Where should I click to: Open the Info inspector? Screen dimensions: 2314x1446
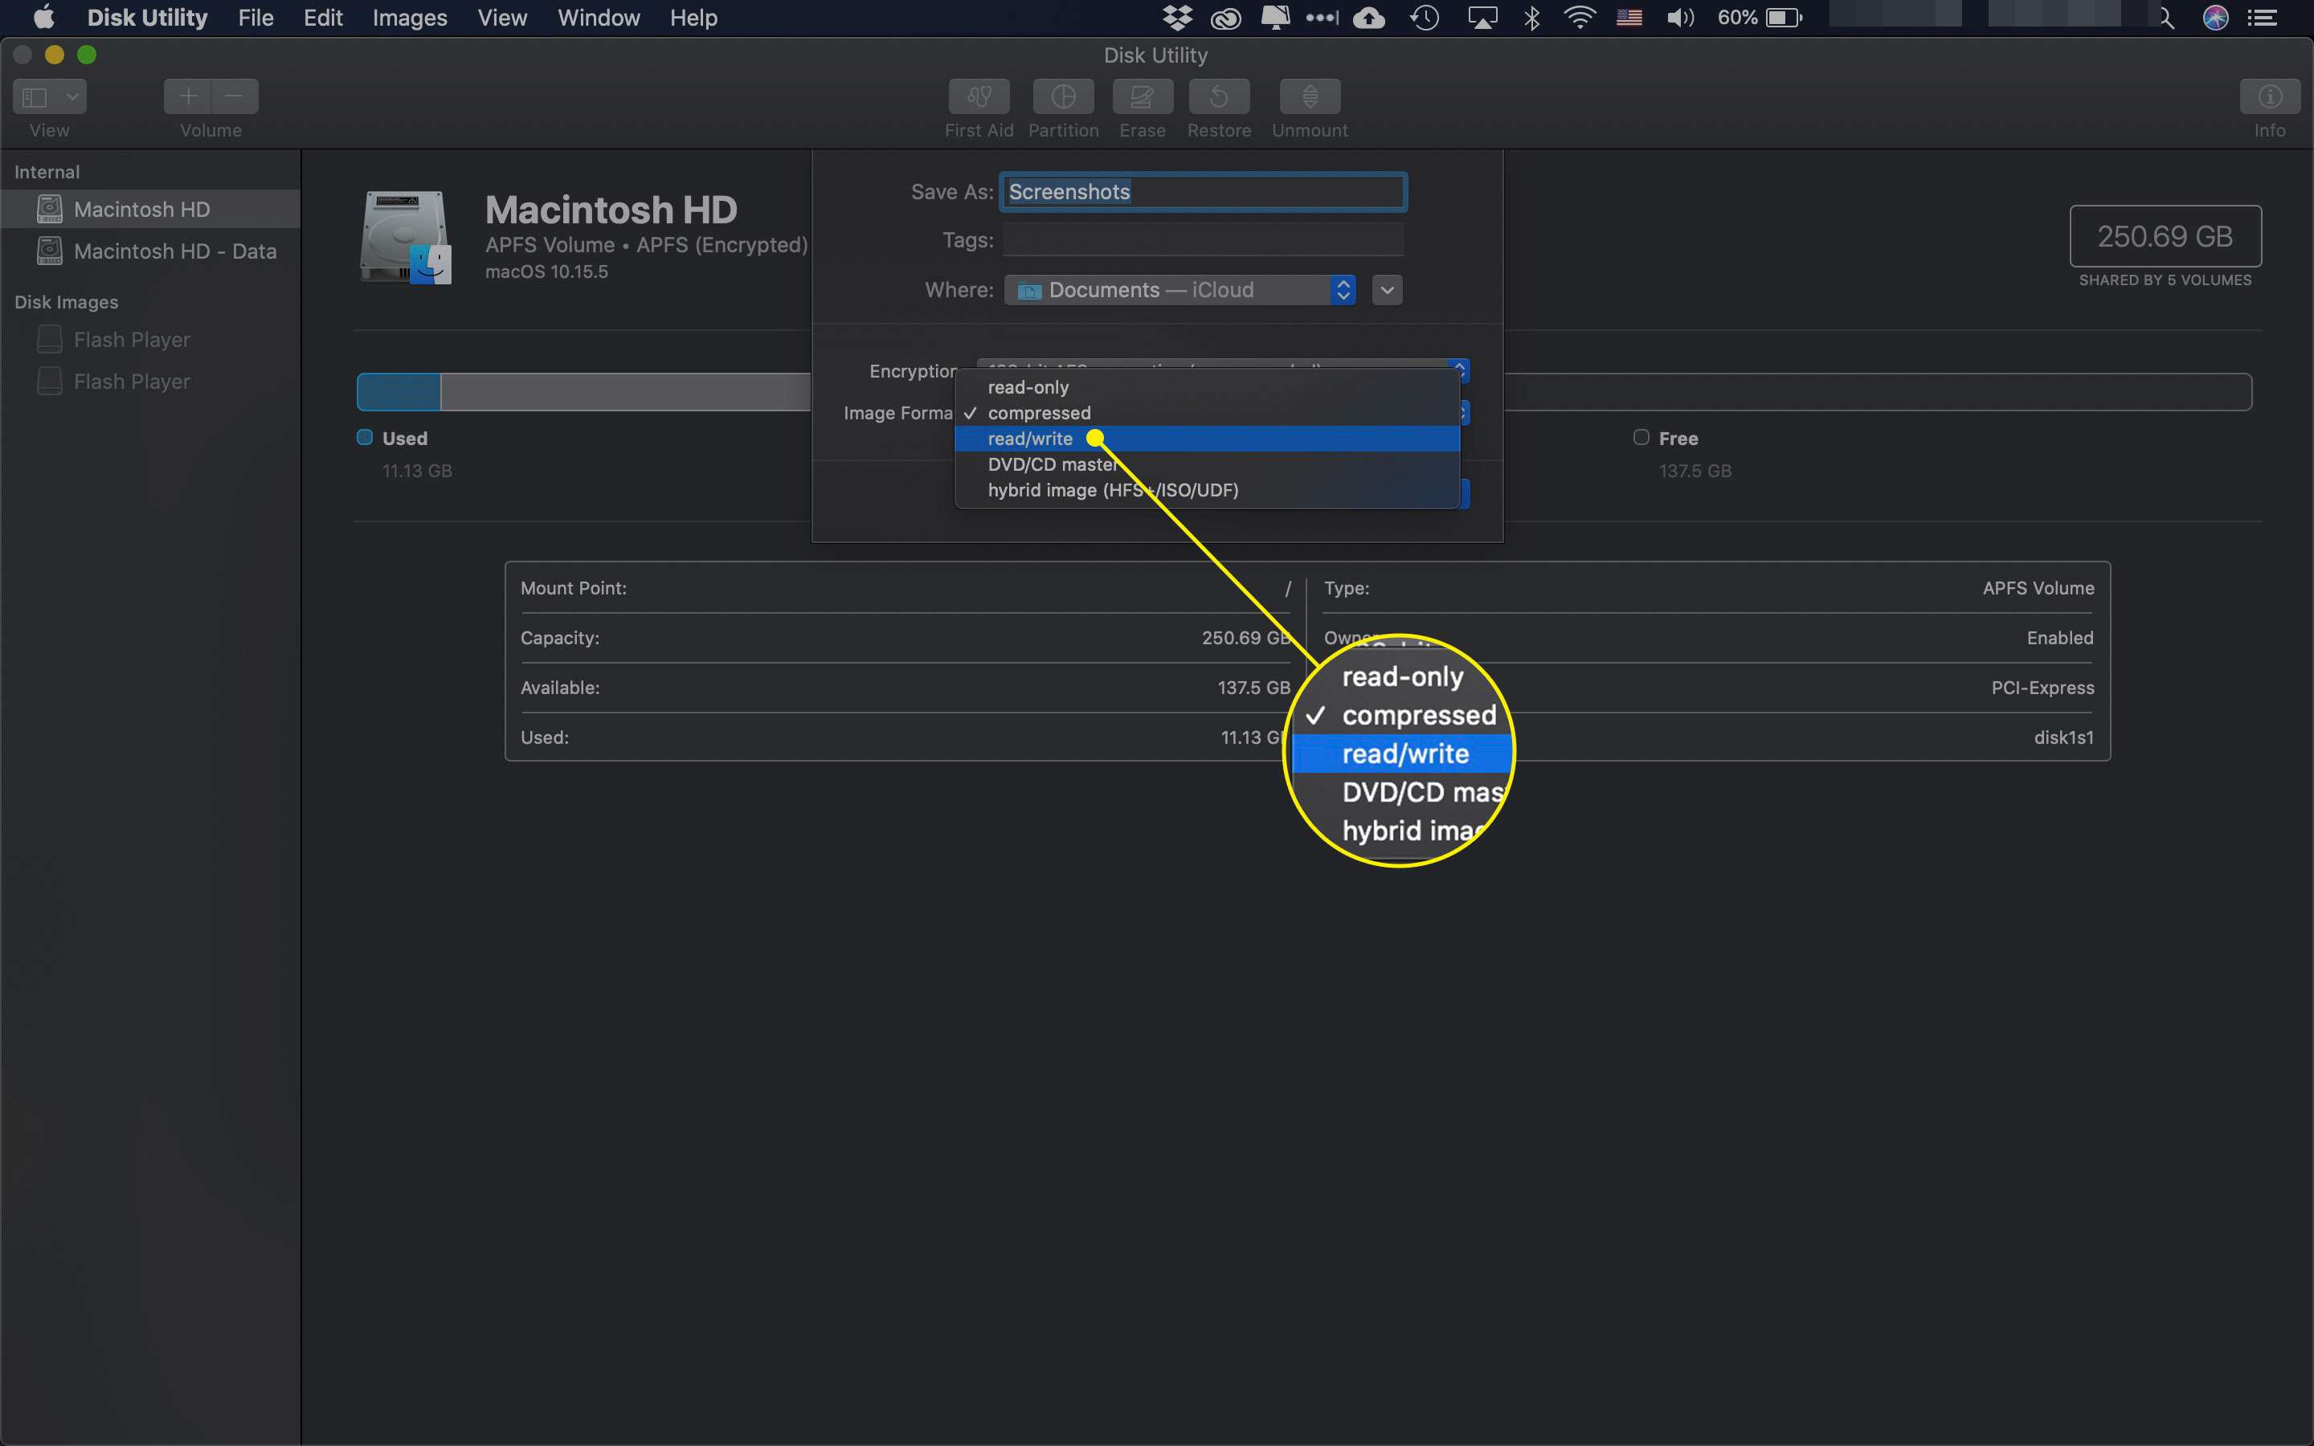(x=2270, y=96)
